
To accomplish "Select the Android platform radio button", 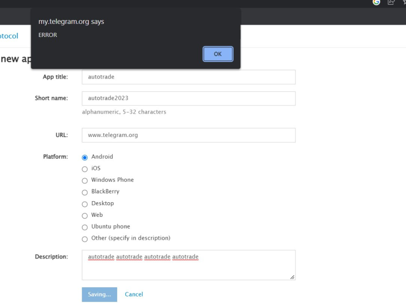I will (85, 158).
